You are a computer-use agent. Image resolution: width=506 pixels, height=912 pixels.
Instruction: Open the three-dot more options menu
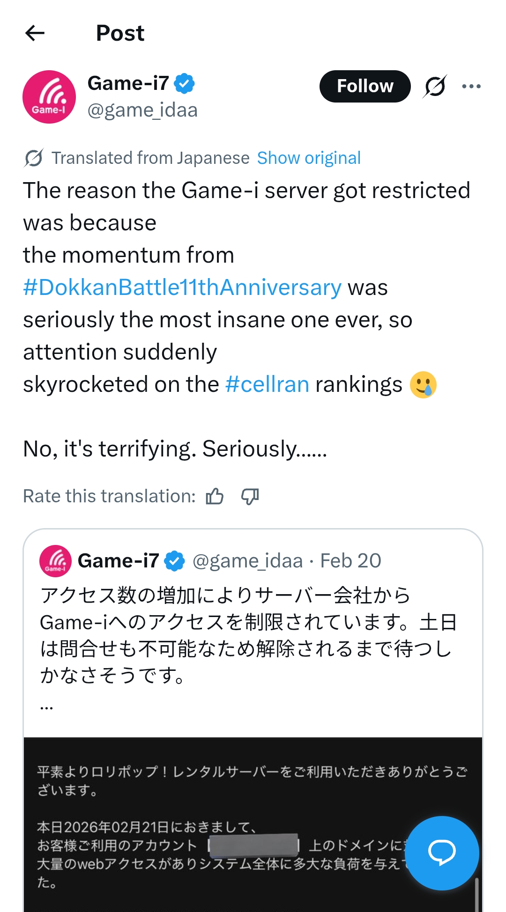(x=471, y=87)
